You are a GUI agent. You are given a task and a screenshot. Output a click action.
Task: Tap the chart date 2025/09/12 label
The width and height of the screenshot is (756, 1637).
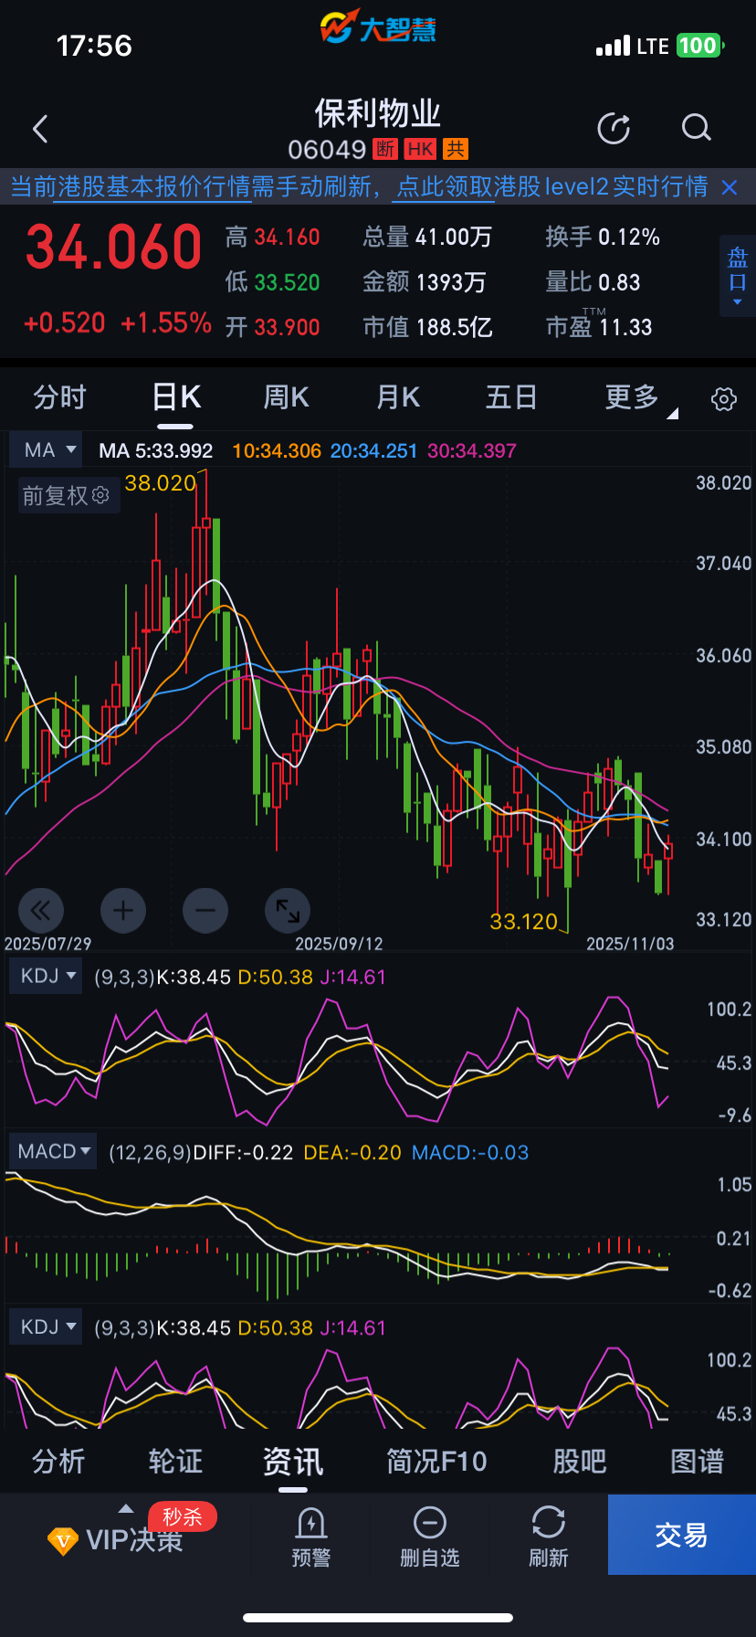tap(339, 944)
